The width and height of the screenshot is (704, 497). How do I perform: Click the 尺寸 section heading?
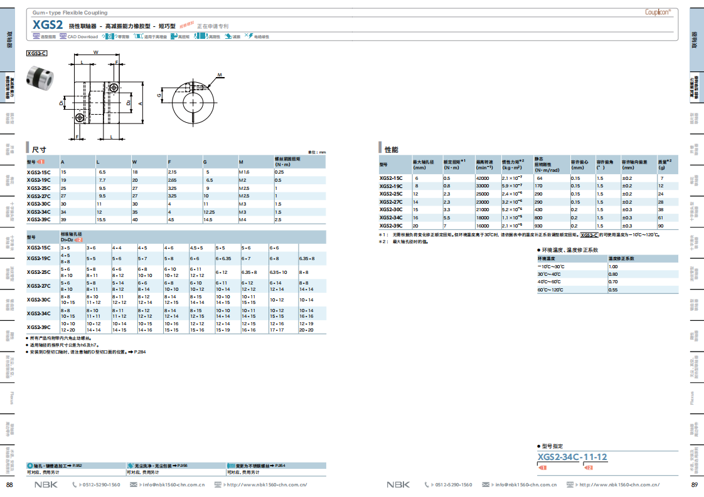coord(39,149)
